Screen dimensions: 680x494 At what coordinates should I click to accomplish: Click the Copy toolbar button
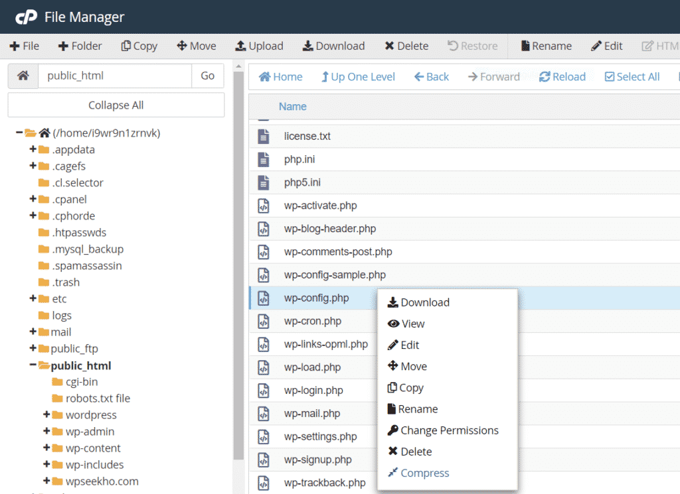139,46
